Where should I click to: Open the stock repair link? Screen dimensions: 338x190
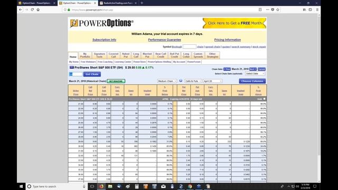pos(259,47)
